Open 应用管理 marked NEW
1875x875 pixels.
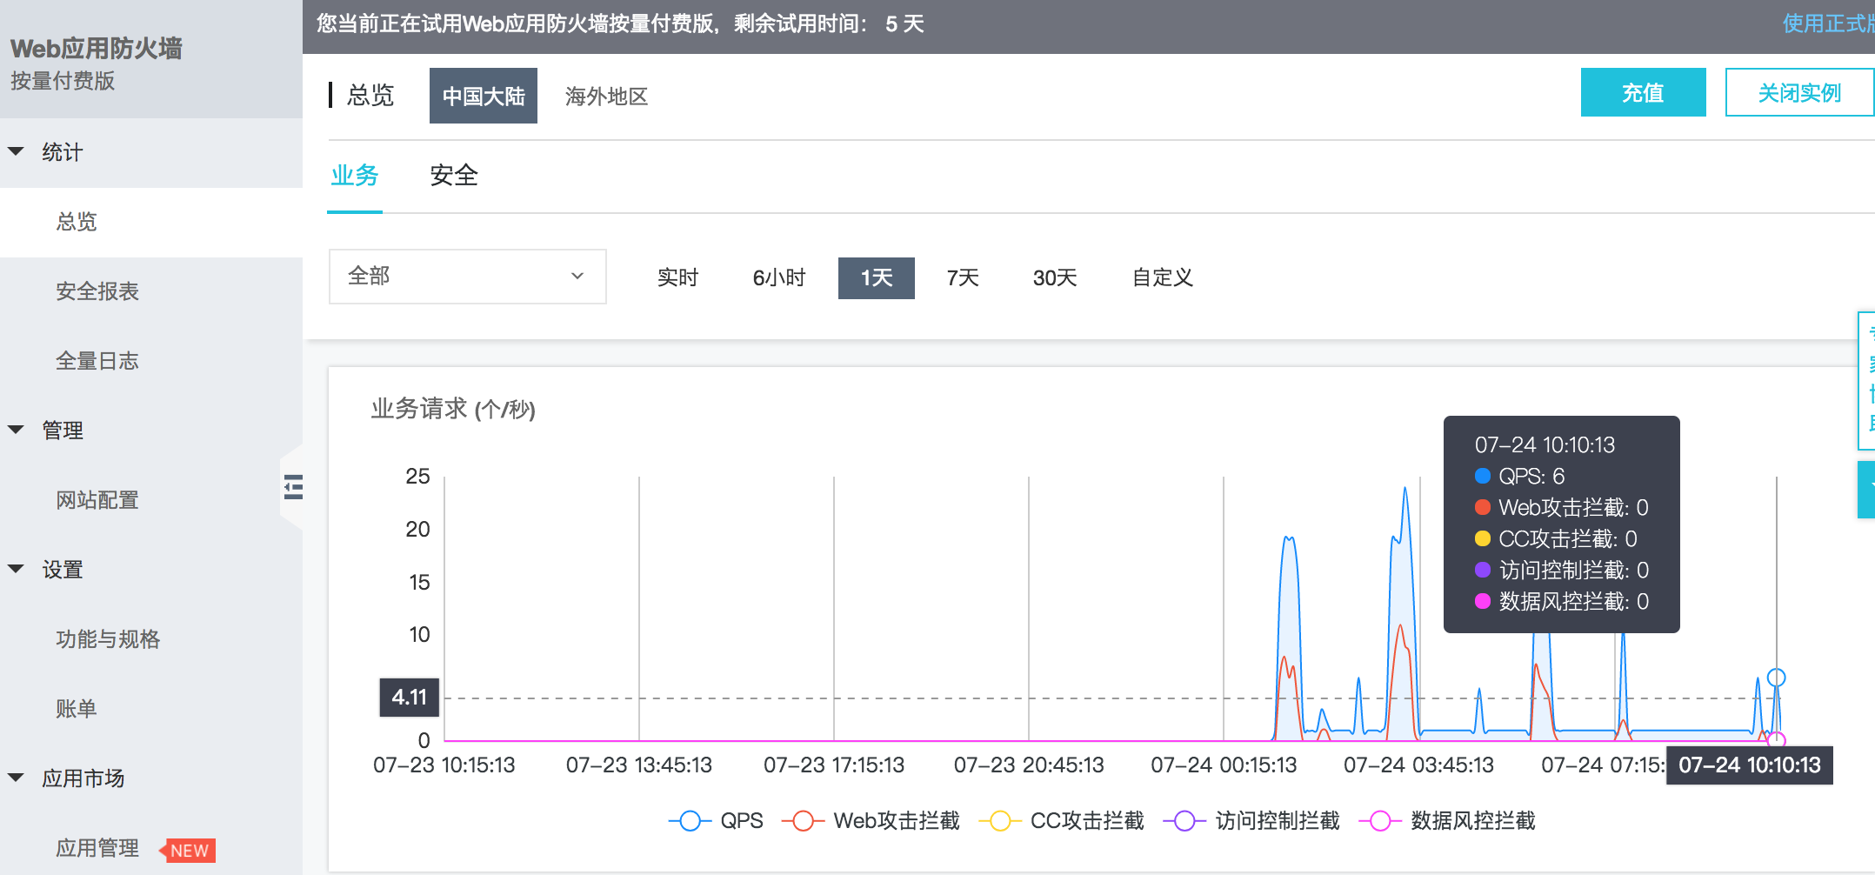[x=97, y=848]
